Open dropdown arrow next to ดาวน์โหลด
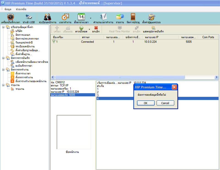 click(89, 29)
